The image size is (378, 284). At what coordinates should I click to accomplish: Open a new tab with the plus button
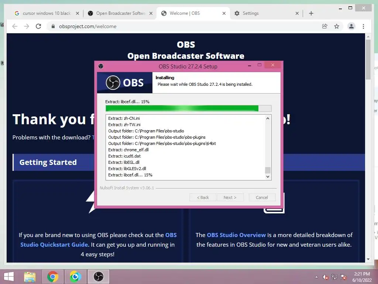click(311, 13)
